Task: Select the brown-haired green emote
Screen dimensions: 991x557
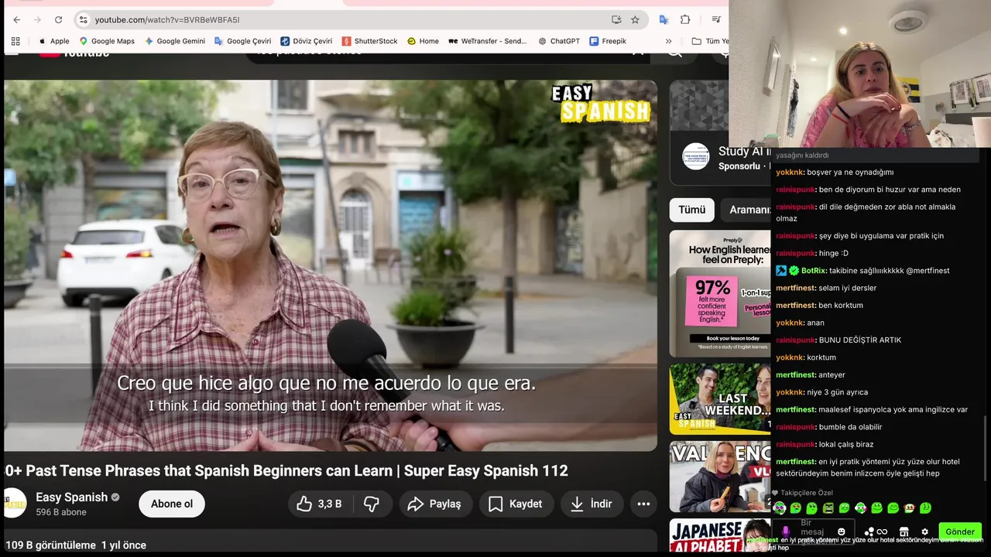Action: 909,508
